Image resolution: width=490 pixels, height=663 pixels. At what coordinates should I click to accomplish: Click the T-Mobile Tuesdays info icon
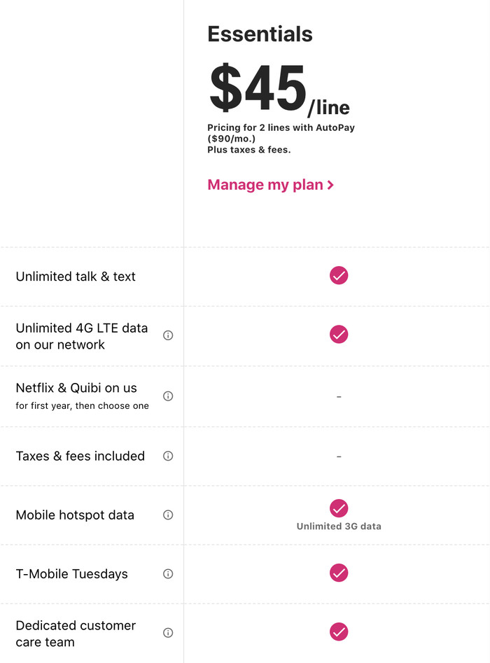(168, 574)
